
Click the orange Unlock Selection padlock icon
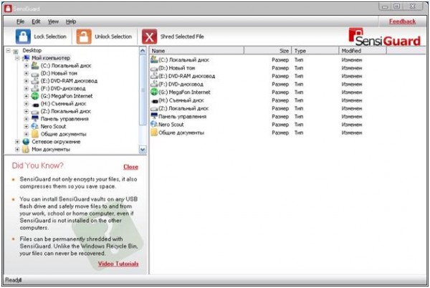pyautogui.click(x=84, y=37)
